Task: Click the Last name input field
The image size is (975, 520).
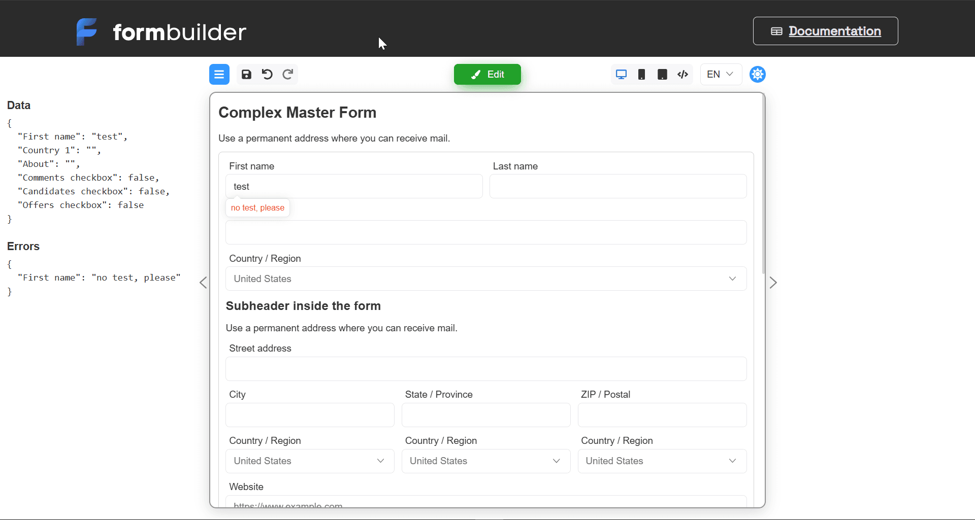Action: coord(617,186)
